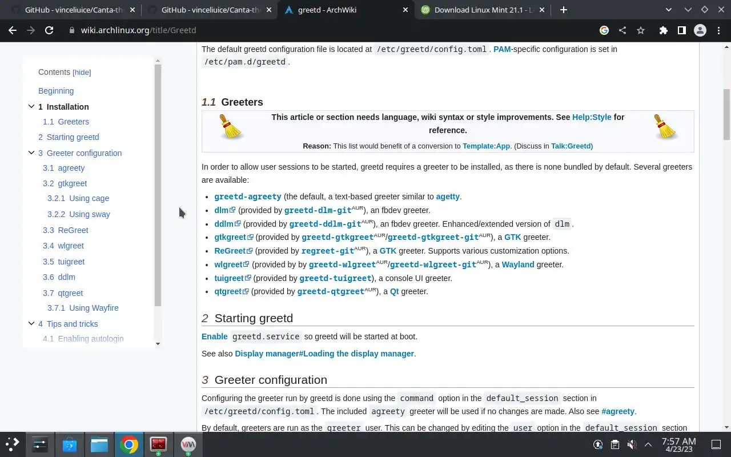Go to 3.6 ddlm in contents
Screen dimensions: 731x457
click(x=59, y=277)
